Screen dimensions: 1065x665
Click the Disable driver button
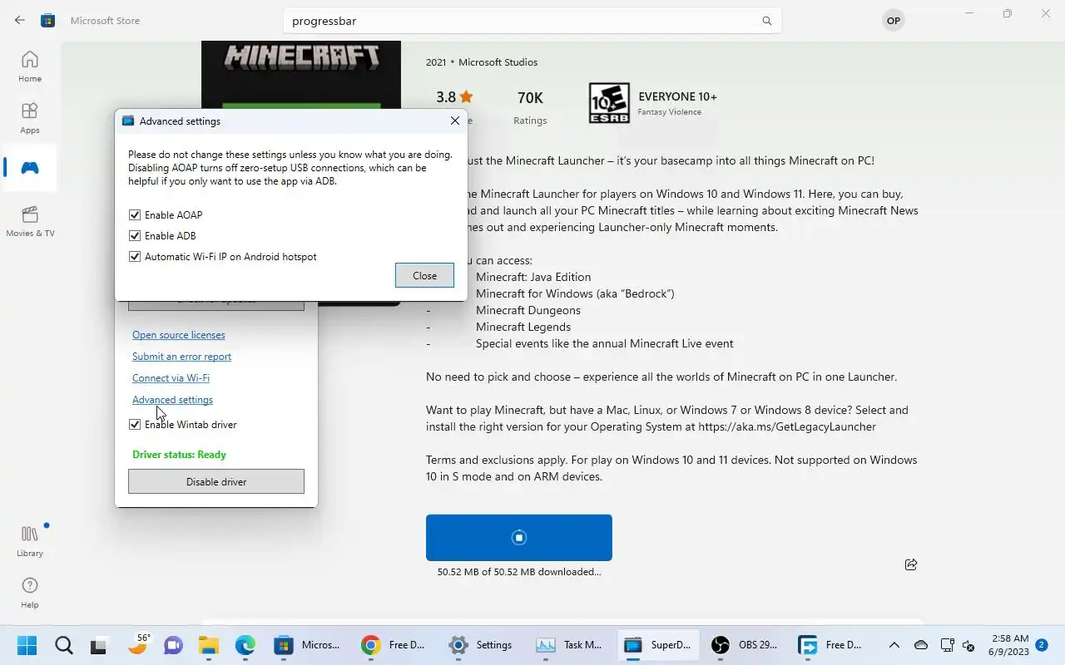point(216,481)
